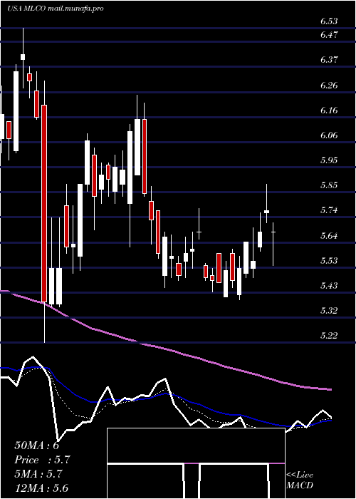Click the '50MA : 6' indicator text
The height and width of the screenshot is (499, 356).
coord(37,446)
